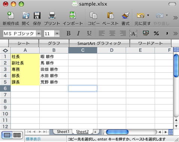This screenshot has height=142, width=179.
Task: Go to next sheet tab arrow
Action: click(x=40, y=132)
